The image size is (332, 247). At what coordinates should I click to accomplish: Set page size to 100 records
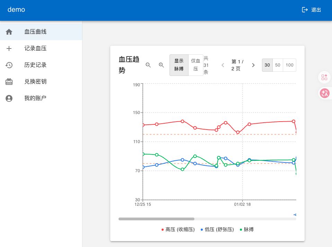pyautogui.click(x=289, y=65)
